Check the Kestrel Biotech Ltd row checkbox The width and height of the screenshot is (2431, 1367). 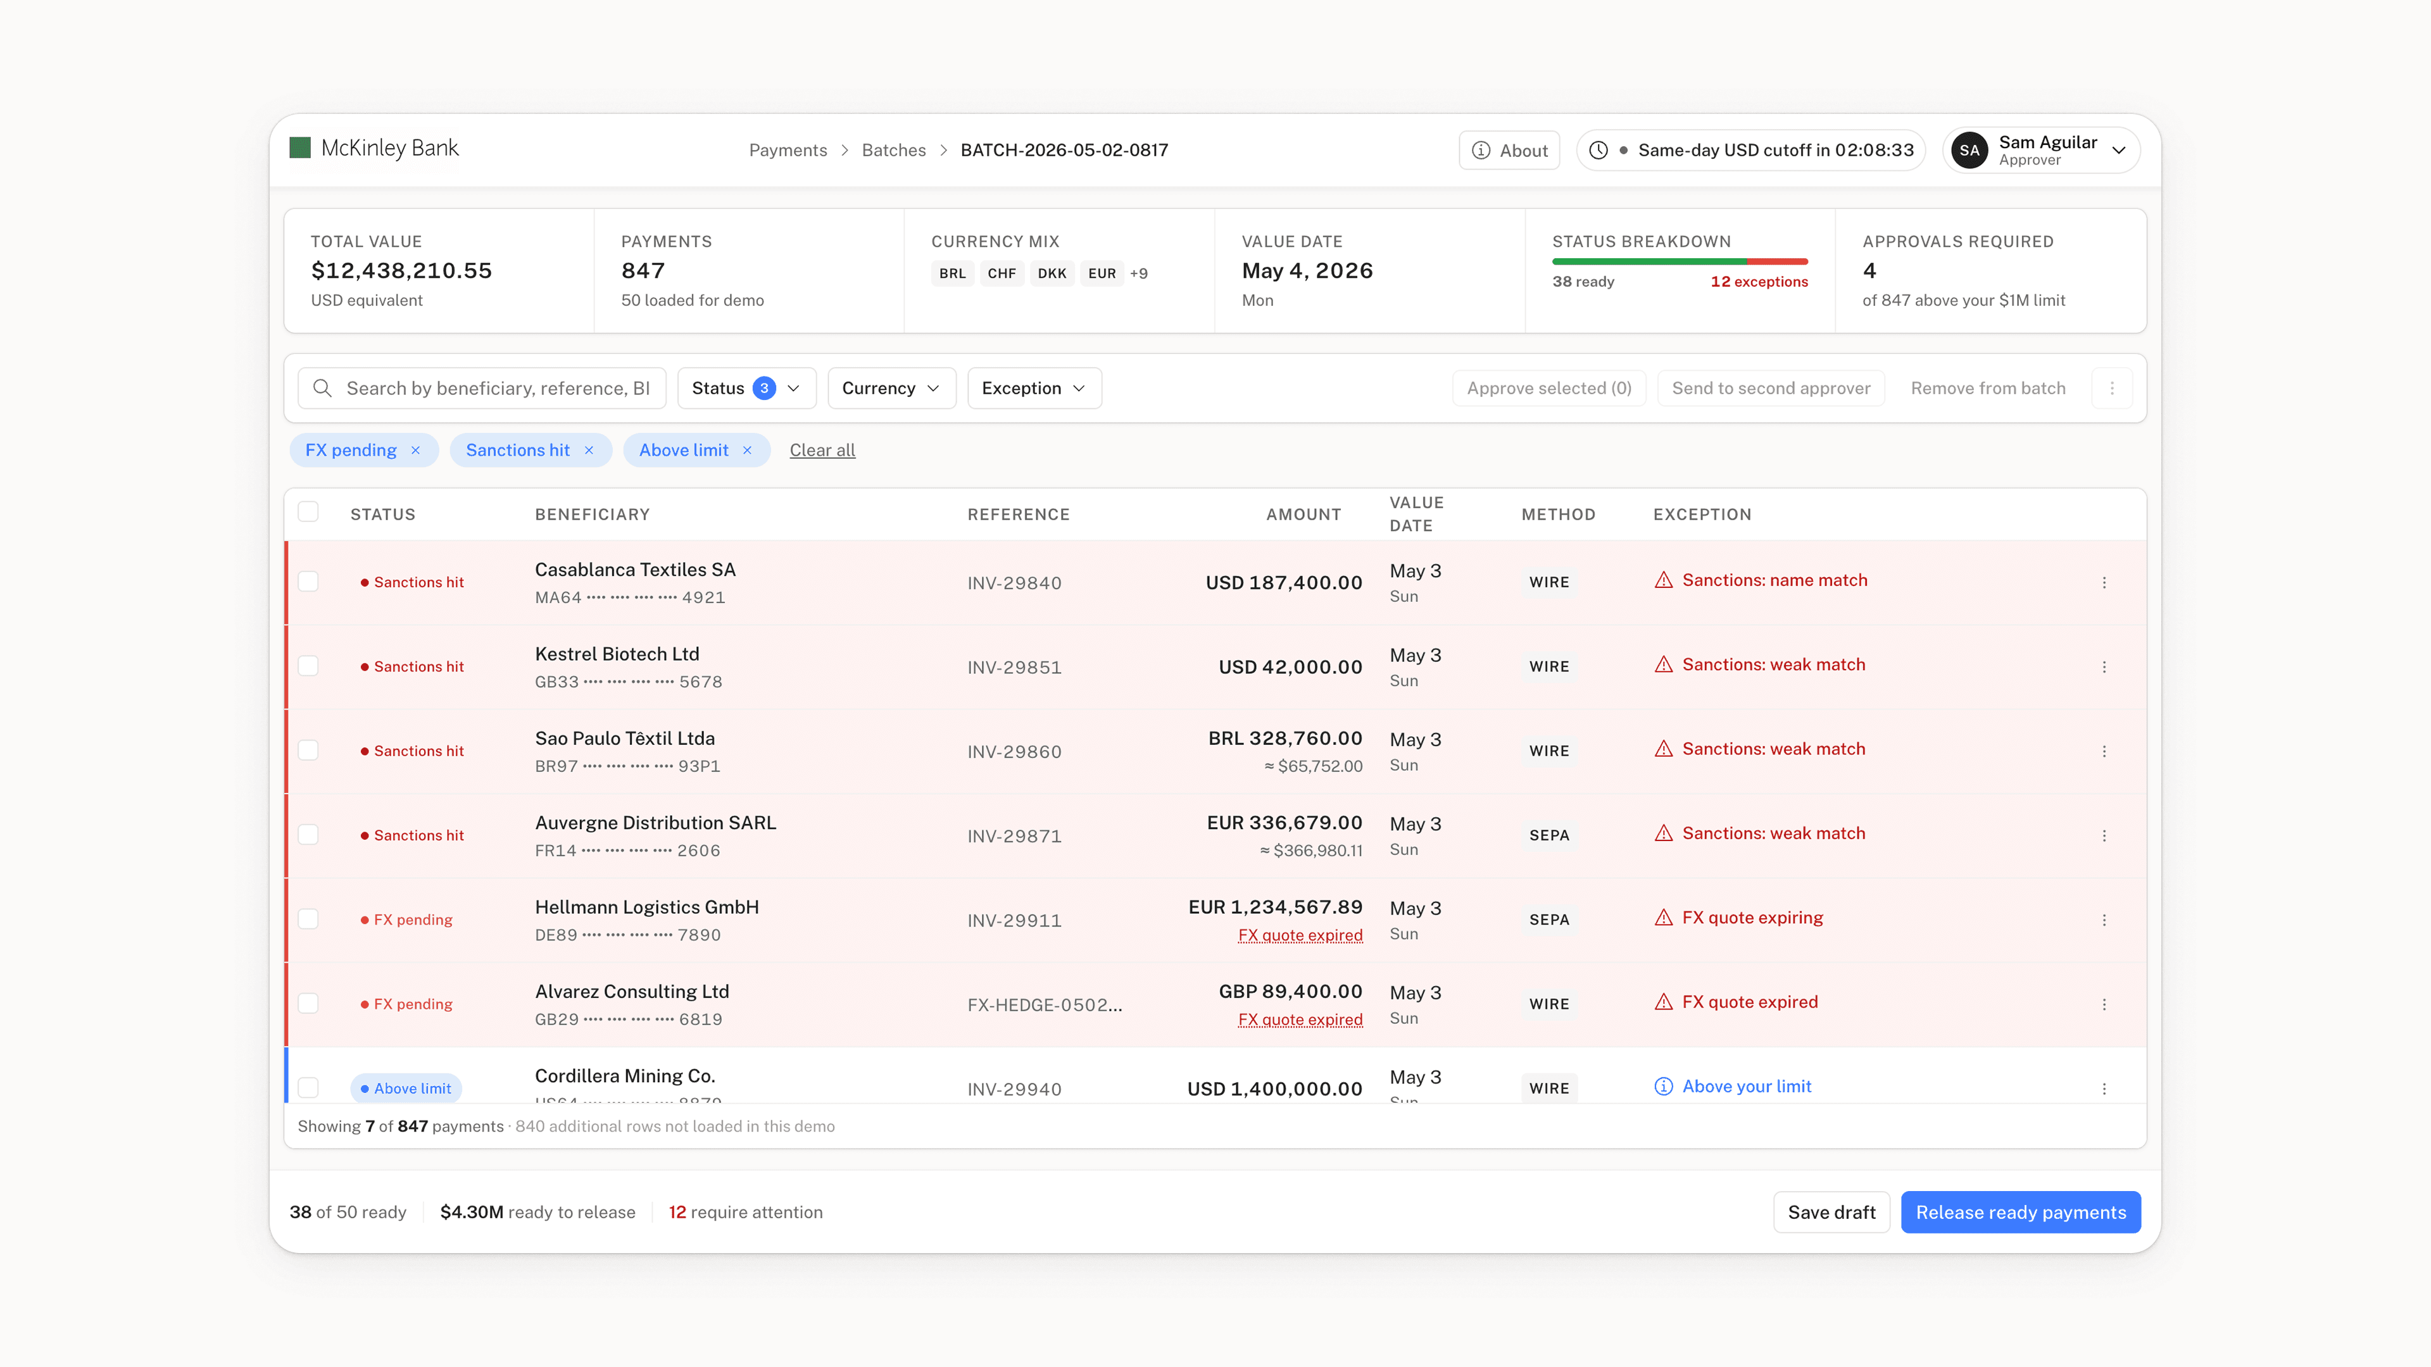(308, 666)
